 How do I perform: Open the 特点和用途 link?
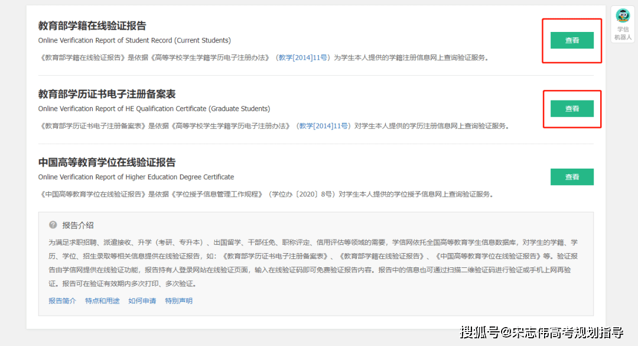coord(102,301)
